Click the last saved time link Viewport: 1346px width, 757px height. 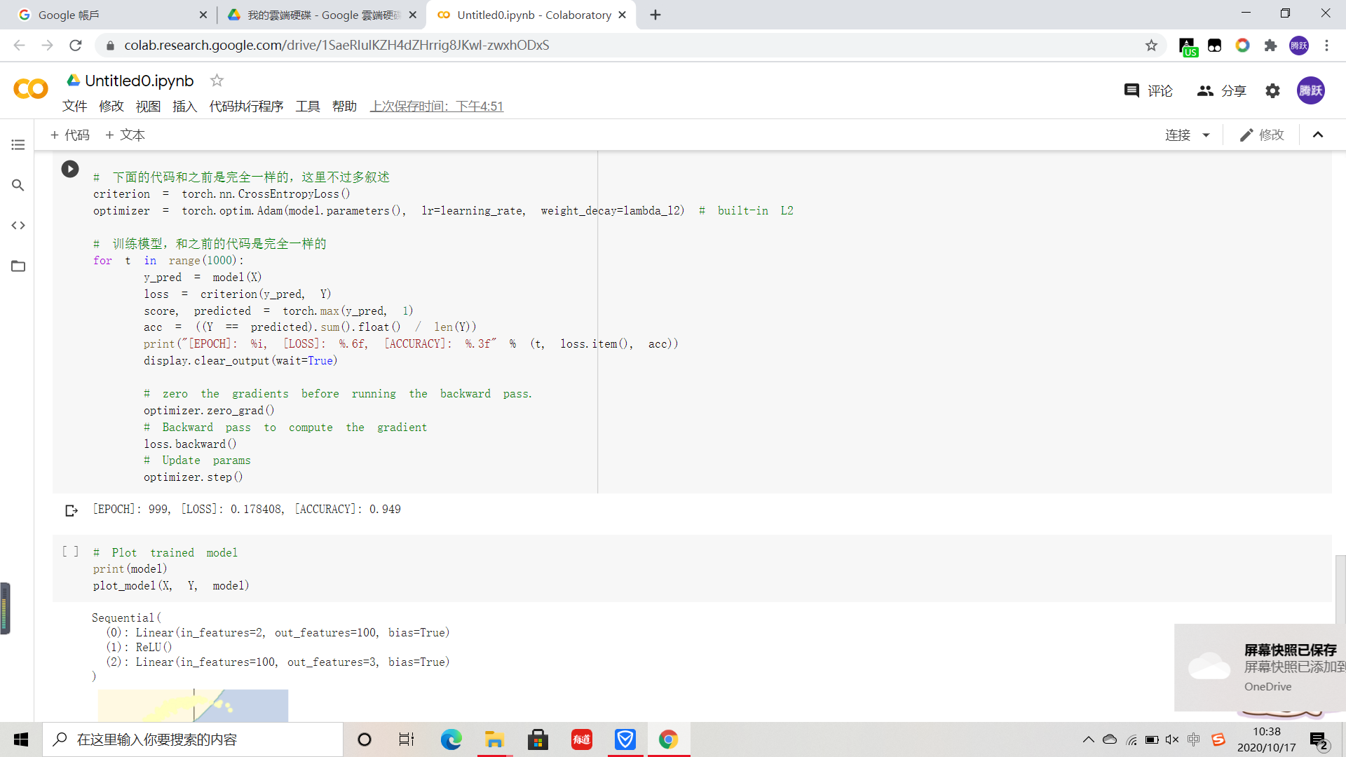(437, 106)
